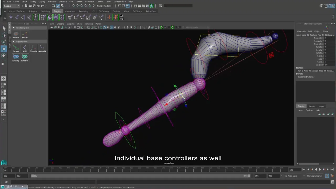Toggle the Modeling Toolkit panel icon
Image resolution: width=336 pixels, height=189 pixels.
pyautogui.click(x=321, y=6)
